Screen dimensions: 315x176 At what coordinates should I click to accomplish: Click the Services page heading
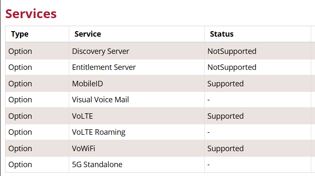click(31, 13)
